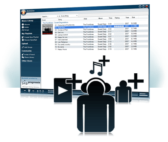
Task: Skip to previous track in player bar
Action: pyautogui.click(x=25, y=91)
